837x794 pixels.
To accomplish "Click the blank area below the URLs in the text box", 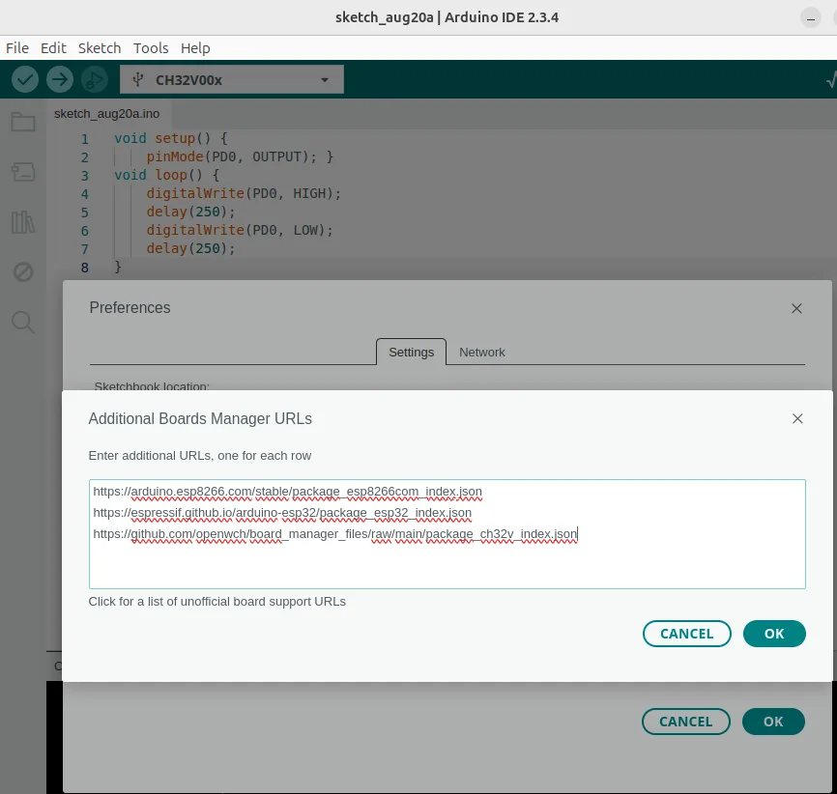I will click(x=447, y=566).
